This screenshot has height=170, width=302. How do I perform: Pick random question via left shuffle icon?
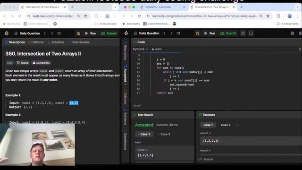click(59, 34)
